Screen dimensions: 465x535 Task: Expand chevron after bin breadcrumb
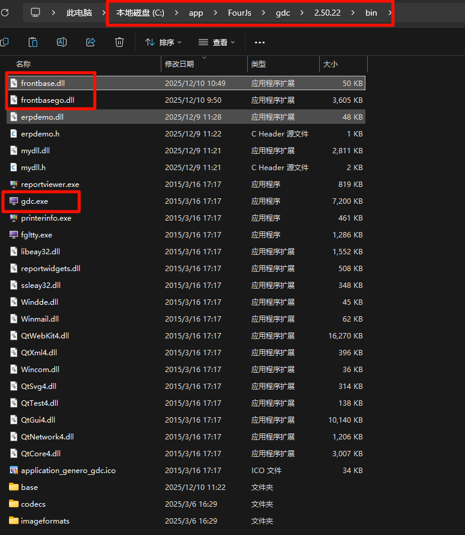[x=389, y=13]
